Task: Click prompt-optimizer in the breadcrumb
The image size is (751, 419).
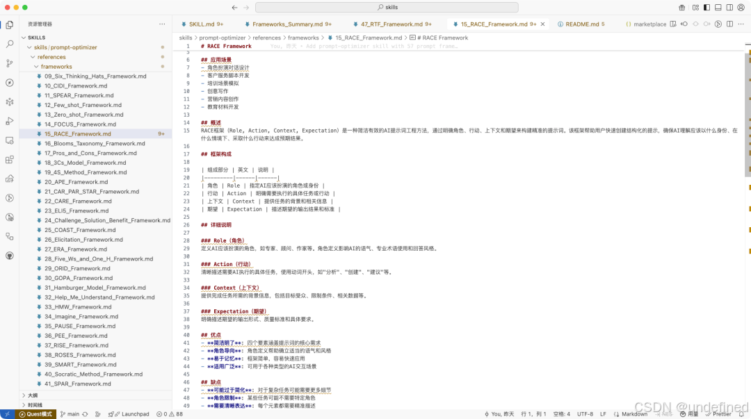Action: click(x=223, y=38)
